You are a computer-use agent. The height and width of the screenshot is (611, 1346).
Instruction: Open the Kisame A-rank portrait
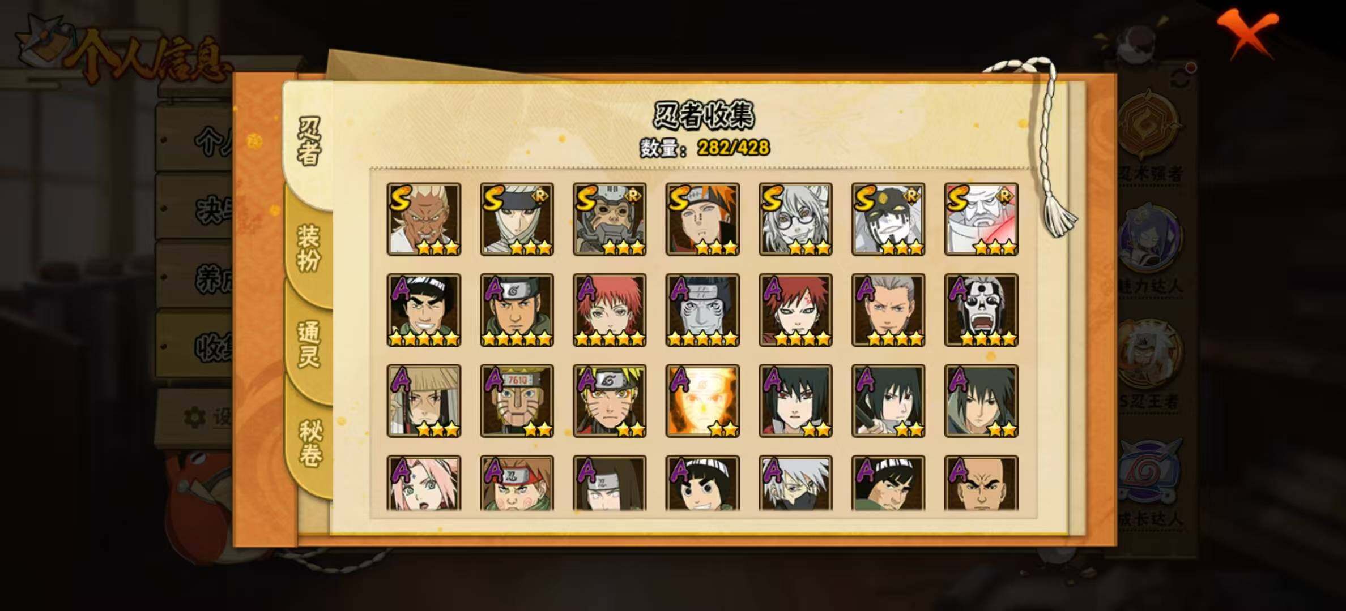click(702, 310)
